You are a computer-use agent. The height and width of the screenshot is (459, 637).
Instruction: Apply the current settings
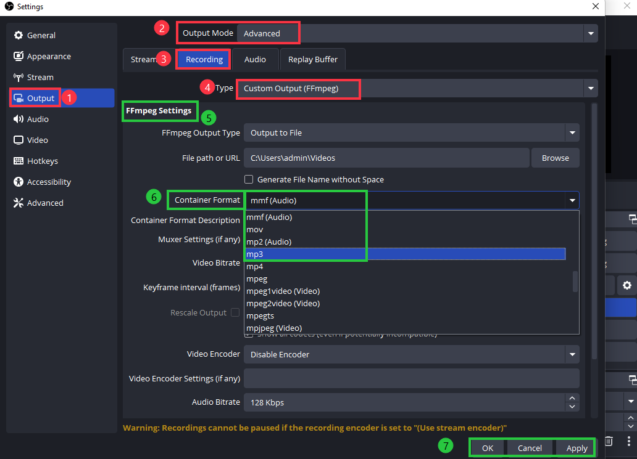576,448
